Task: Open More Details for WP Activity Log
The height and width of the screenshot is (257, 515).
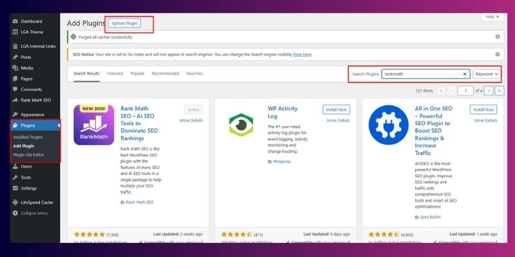Action: pos(339,120)
